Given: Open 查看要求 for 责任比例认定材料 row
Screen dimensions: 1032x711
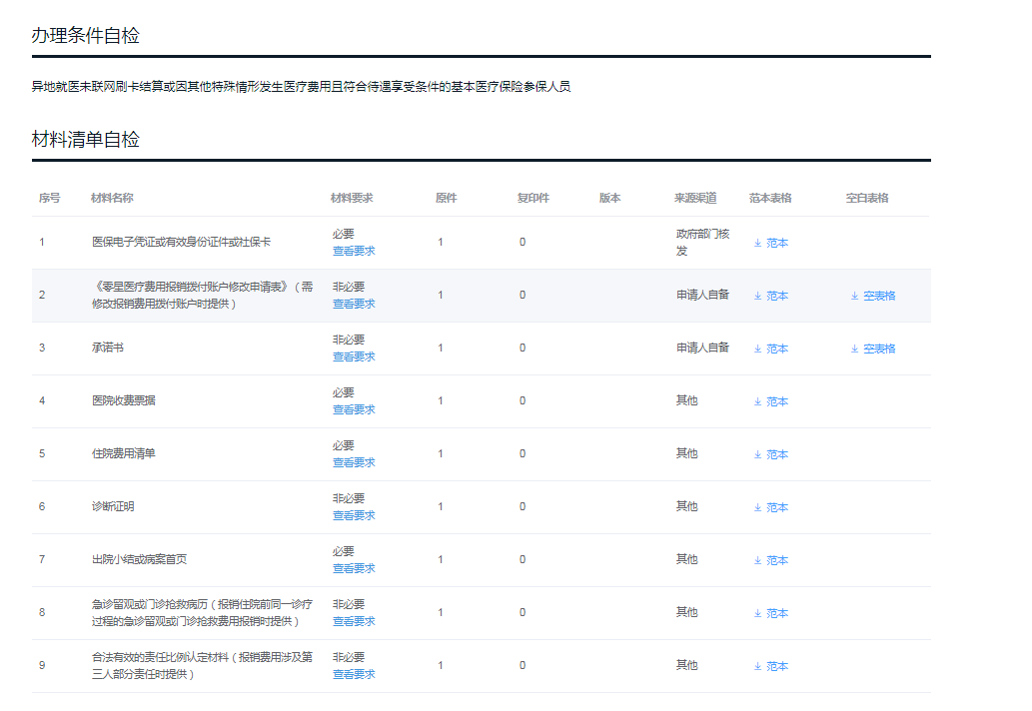Looking at the screenshot, I should (x=354, y=674).
